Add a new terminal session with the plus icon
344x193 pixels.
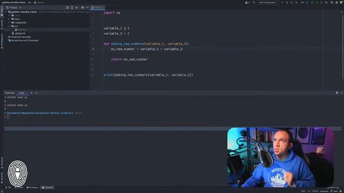[x=32, y=93]
